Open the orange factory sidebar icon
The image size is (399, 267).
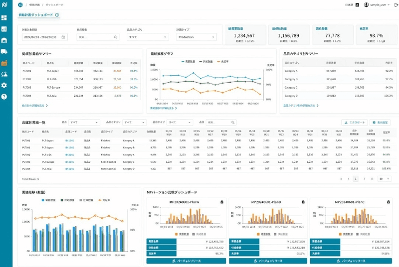4,63
